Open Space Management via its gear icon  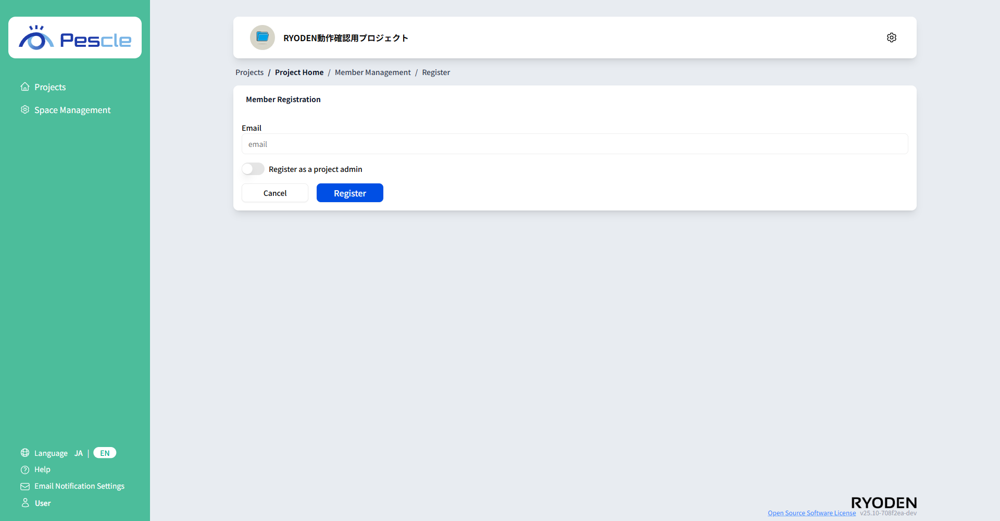tap(24, 109)
